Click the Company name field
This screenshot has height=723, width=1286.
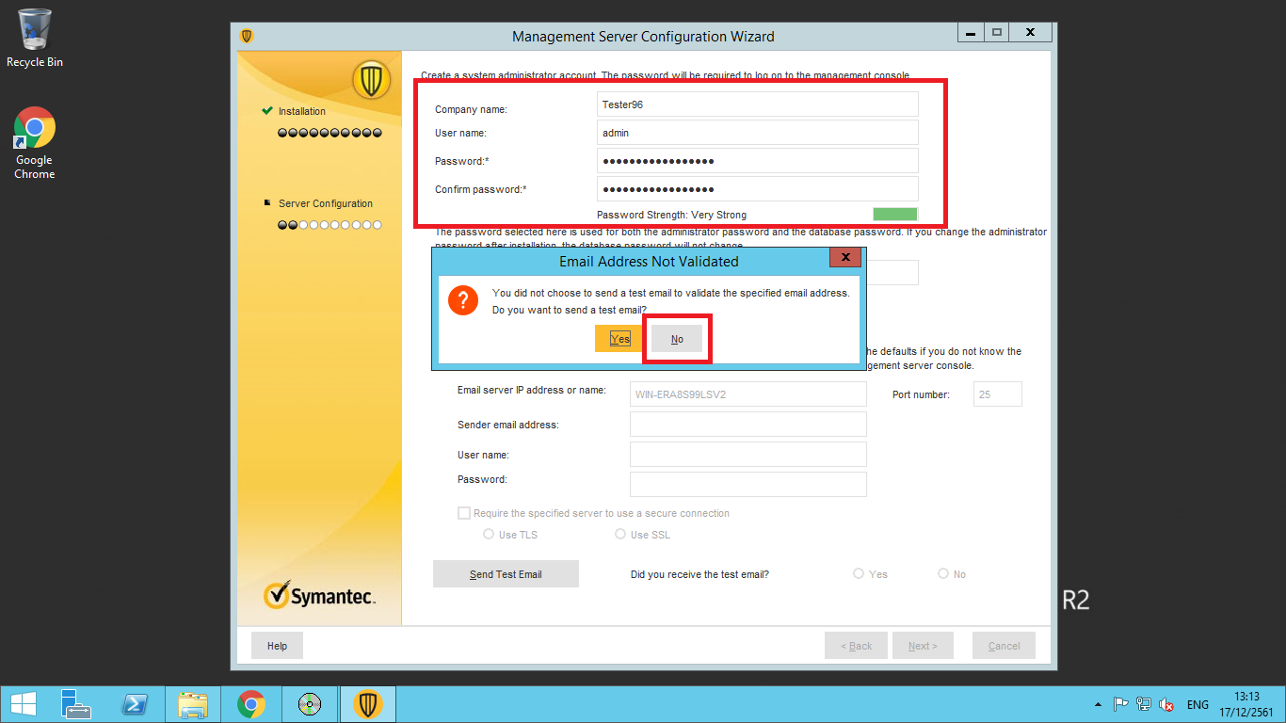pos(757,104)
